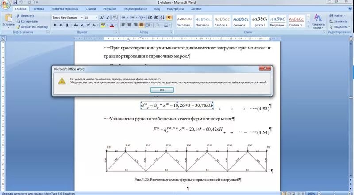Increase paragraph indent
This screenshot has height=195, width=354.
click(x=156, y=18)
